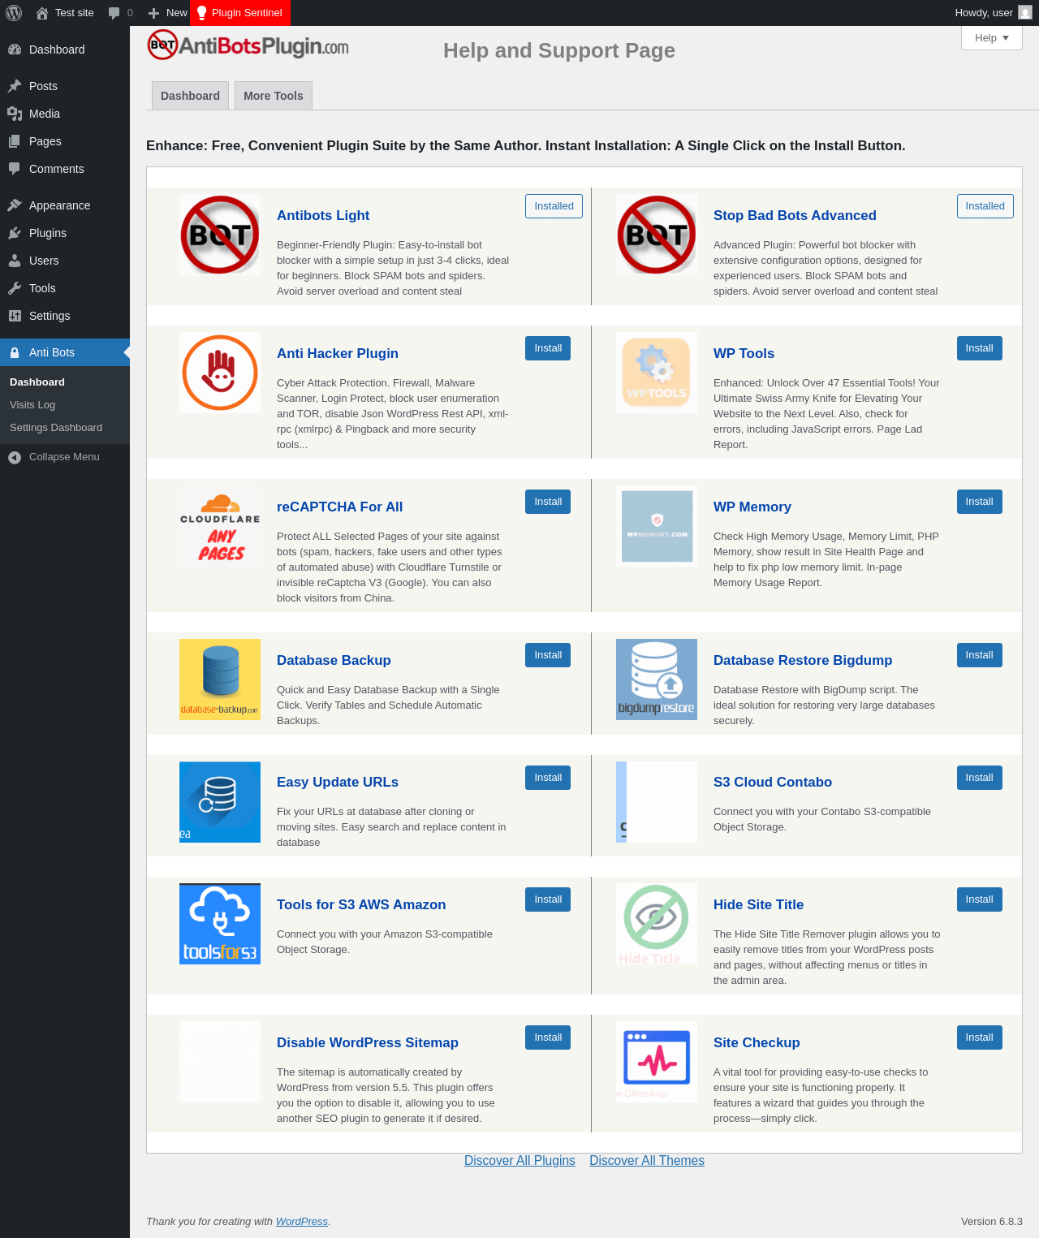
Task: Install Disable WordPress Sitemap
Action: pyautogui.click(x=548, y=1037)
